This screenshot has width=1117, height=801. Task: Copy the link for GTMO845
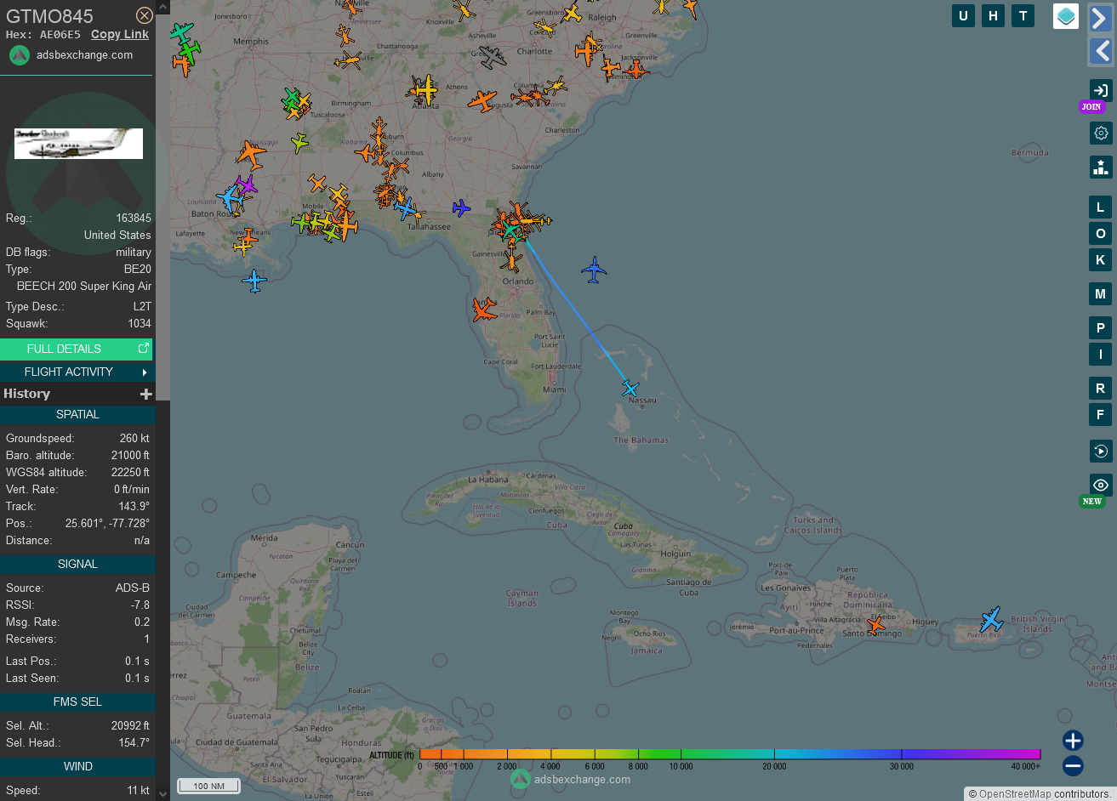click(x=120, y=34)
